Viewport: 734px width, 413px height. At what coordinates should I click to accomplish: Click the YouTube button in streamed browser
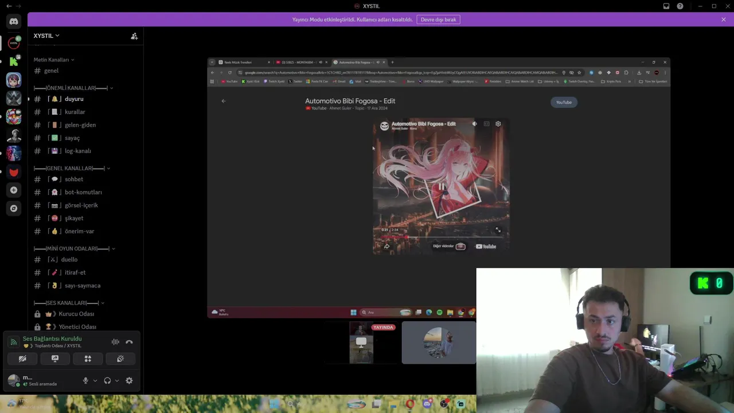[x=564, y=102]
